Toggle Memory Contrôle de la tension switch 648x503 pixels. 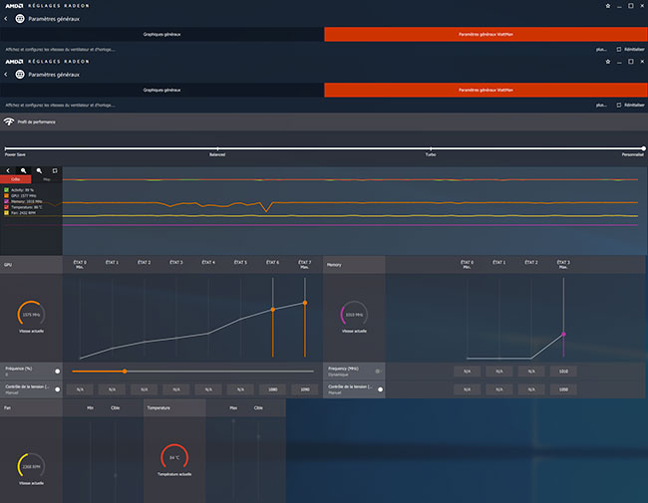[x=379, y=388]
